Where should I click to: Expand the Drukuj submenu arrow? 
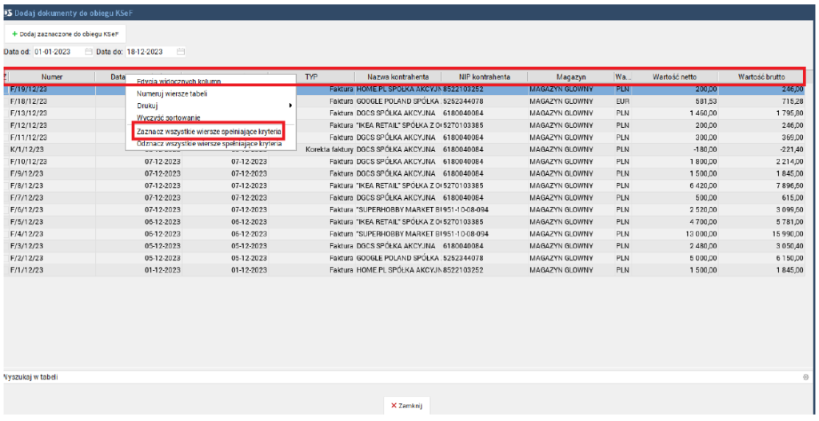pyautogui.click(x=290, y=105)
